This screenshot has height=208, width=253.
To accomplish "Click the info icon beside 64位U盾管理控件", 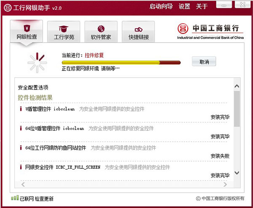I will point(21,128).
